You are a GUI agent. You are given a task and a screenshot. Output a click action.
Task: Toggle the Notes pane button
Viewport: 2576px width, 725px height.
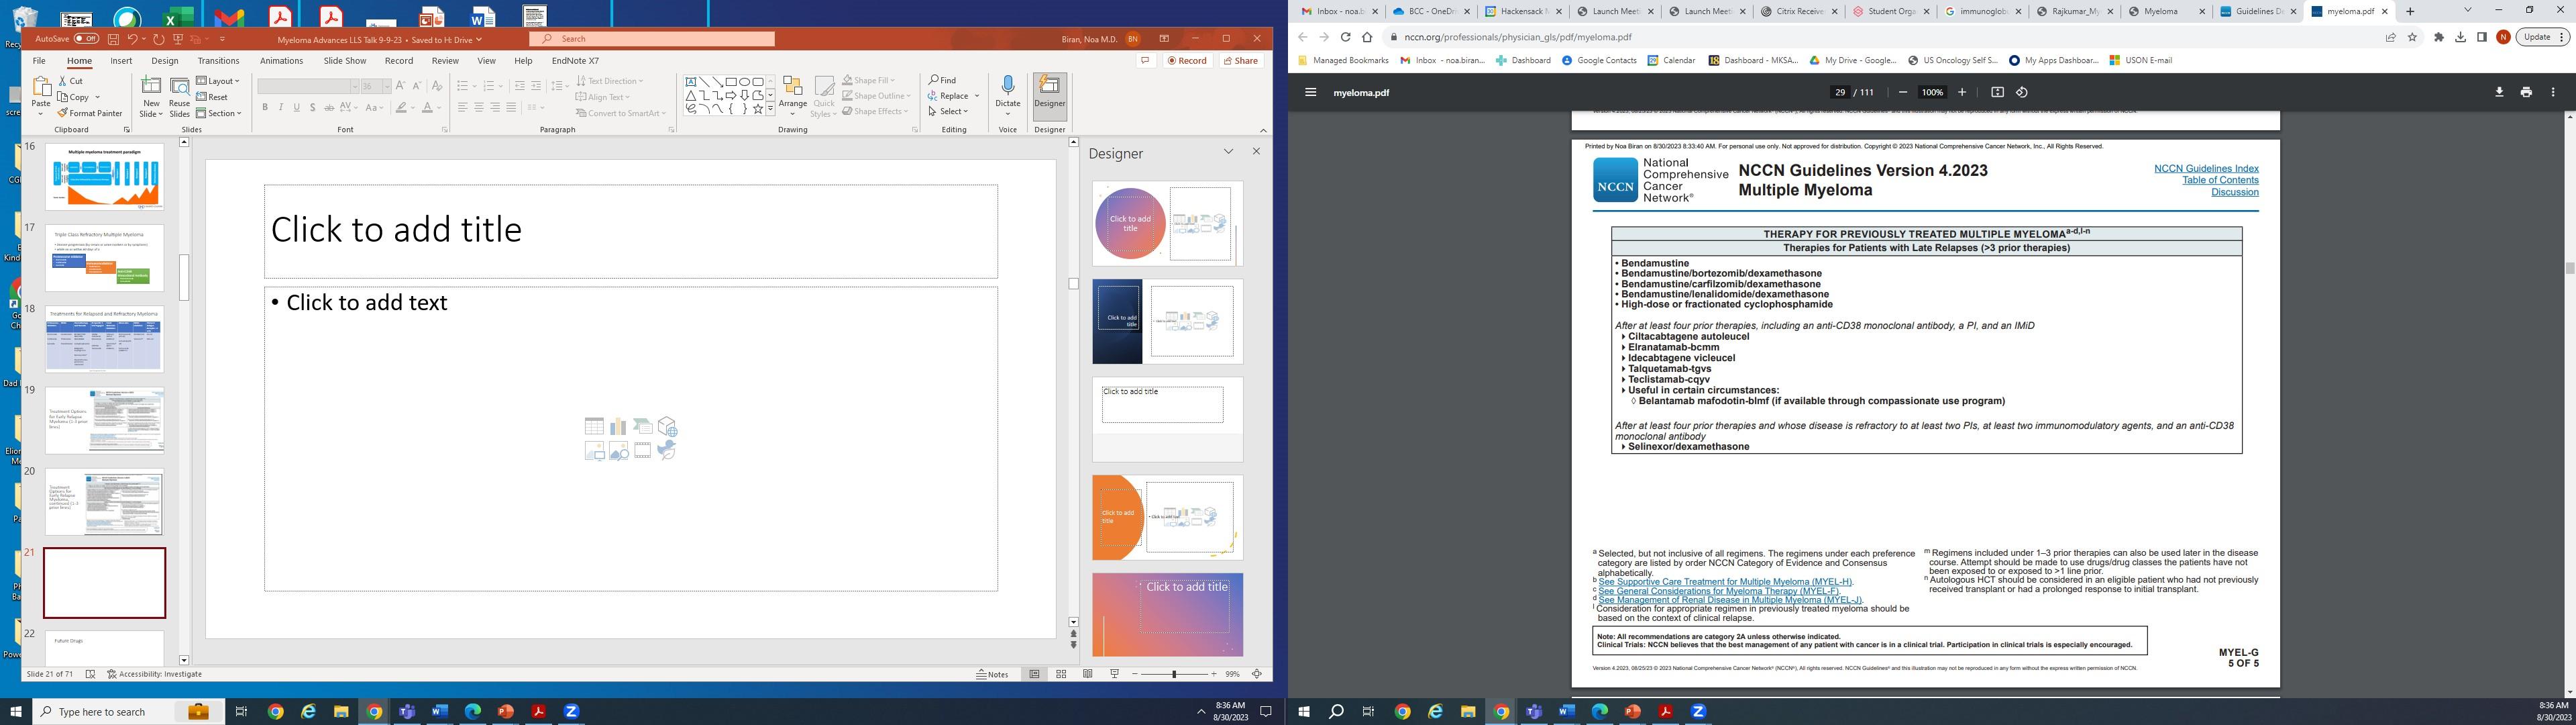(992, 674)
